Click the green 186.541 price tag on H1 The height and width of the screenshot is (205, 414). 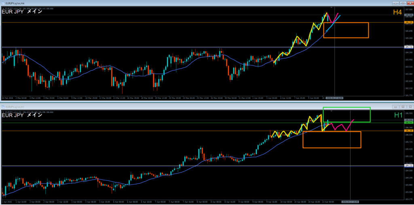[x=408, y=123]
